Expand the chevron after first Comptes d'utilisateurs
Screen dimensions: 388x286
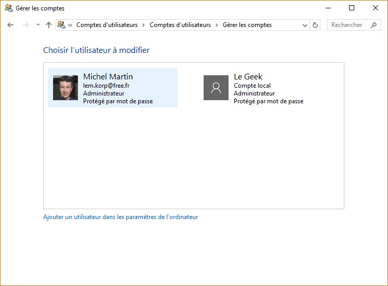point(143,25)
